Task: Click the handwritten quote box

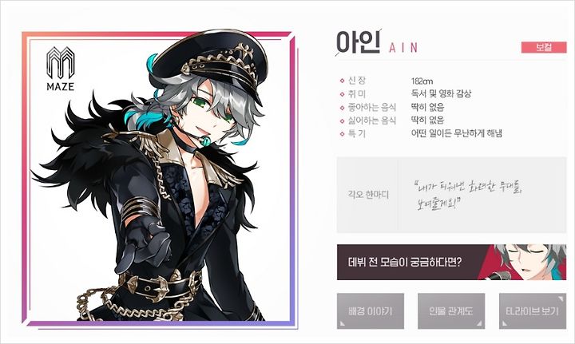Action: click(x=482, y=195)
